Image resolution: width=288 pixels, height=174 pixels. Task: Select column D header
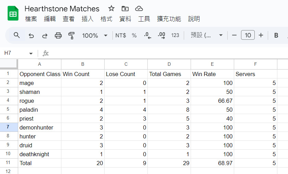click(169, 64)
